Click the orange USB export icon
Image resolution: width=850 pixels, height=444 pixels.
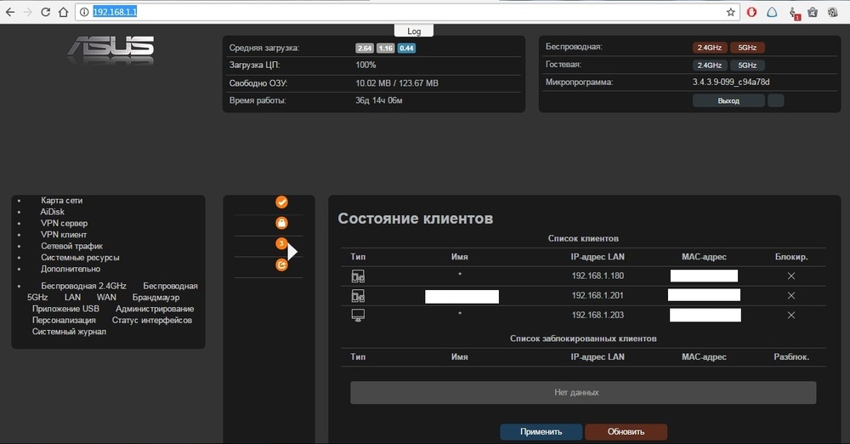[281, 265]
